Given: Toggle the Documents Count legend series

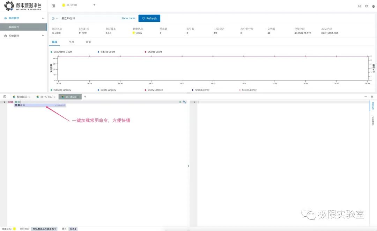Looking at the screenshot, I should 61,52.
